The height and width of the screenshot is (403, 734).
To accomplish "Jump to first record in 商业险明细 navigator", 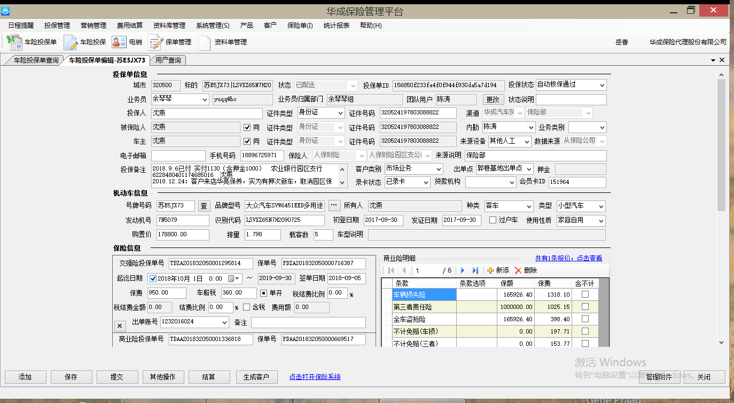I will (391, 270).
